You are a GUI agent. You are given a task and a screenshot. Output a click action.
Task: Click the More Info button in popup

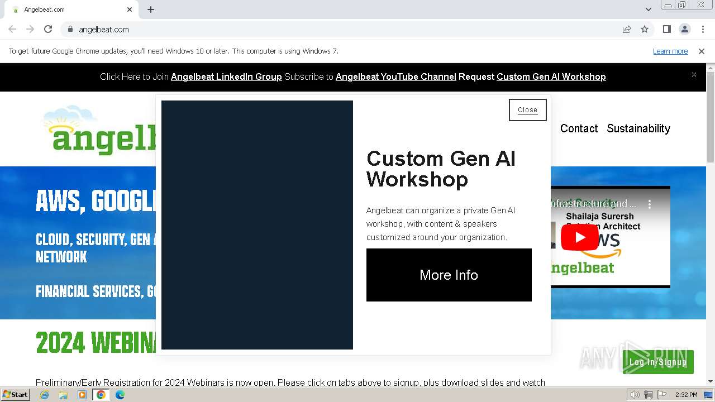tap(449, 275)
